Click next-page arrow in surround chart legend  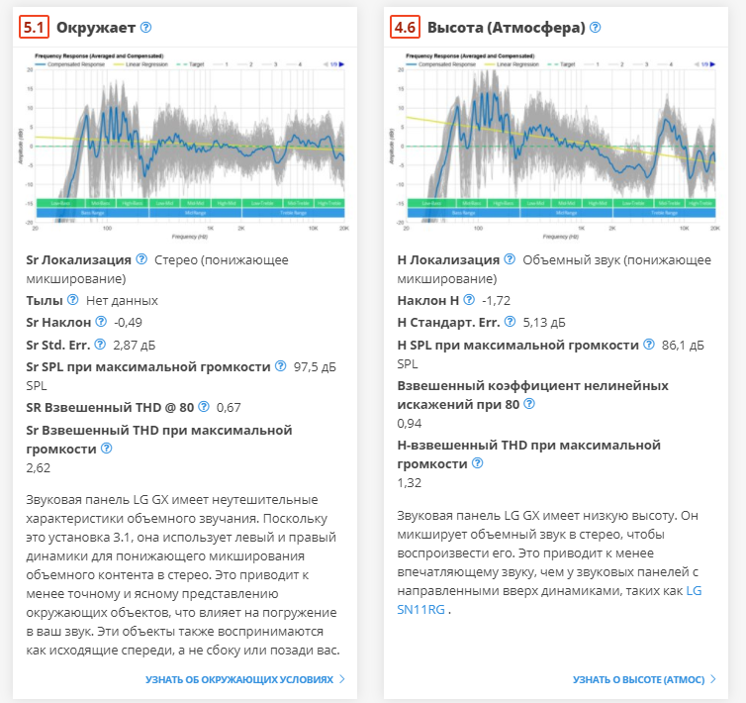coord(343,63)
